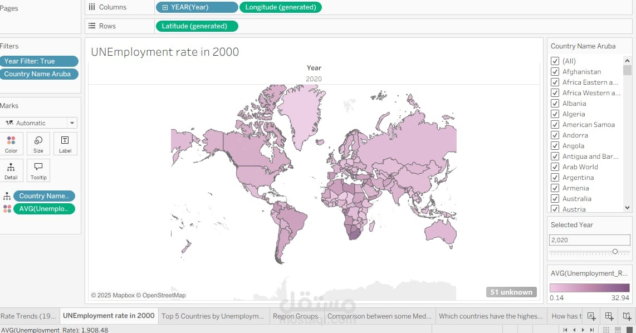636x333 pixels.
Task: Uncheck Arab World in country filter
Action: pyautogui.click(x=555, y=166)
